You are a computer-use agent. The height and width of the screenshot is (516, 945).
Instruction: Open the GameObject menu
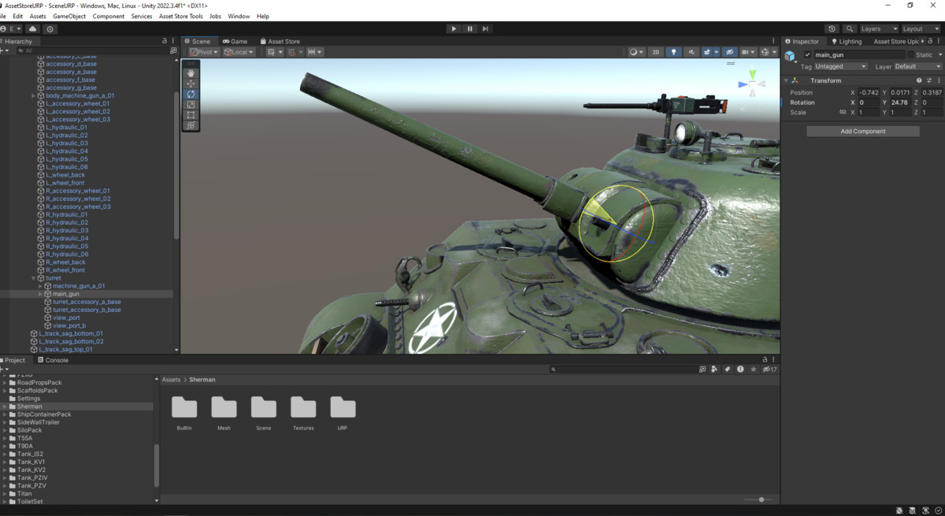point(69,16)
